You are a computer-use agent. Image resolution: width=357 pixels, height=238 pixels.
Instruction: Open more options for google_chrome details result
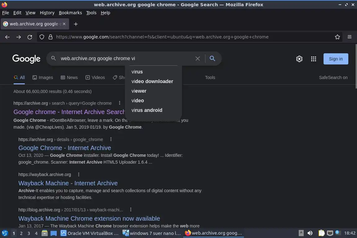pyautogui.click(x=111, y=139)
